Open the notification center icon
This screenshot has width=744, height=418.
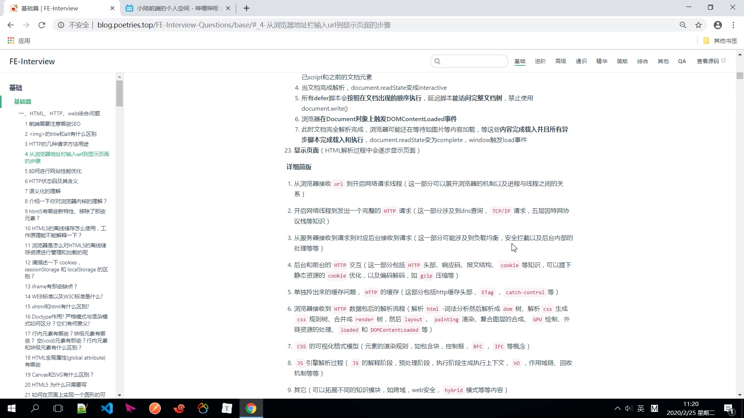[728, 408]
